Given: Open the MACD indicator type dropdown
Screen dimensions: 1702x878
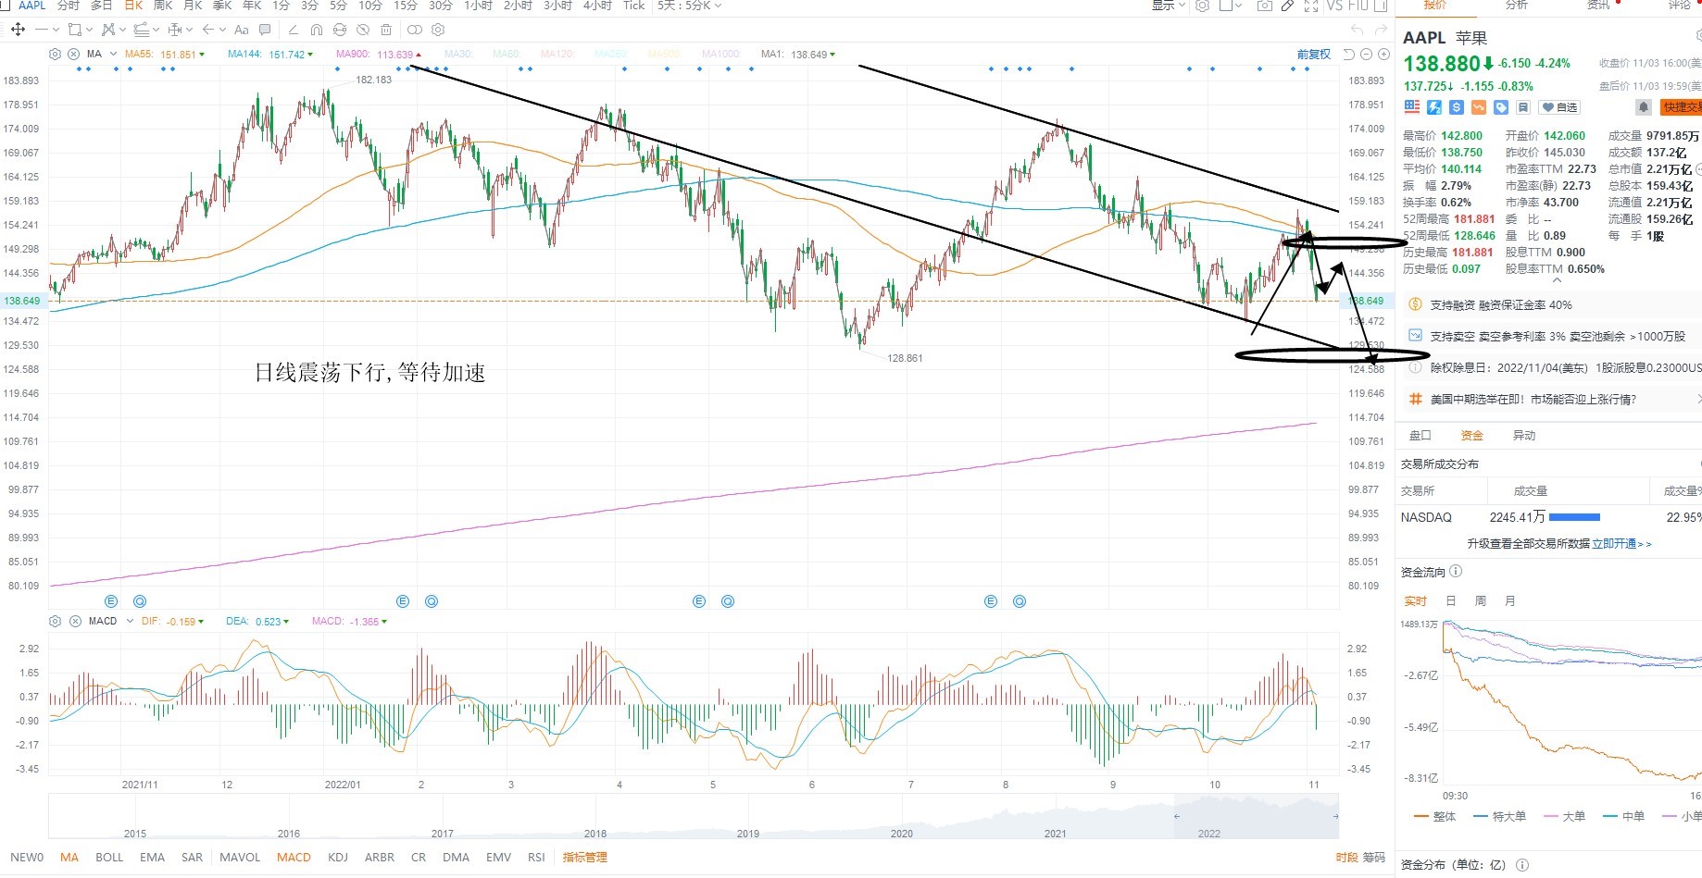Looking at the screenshot, I should point(130,621).
